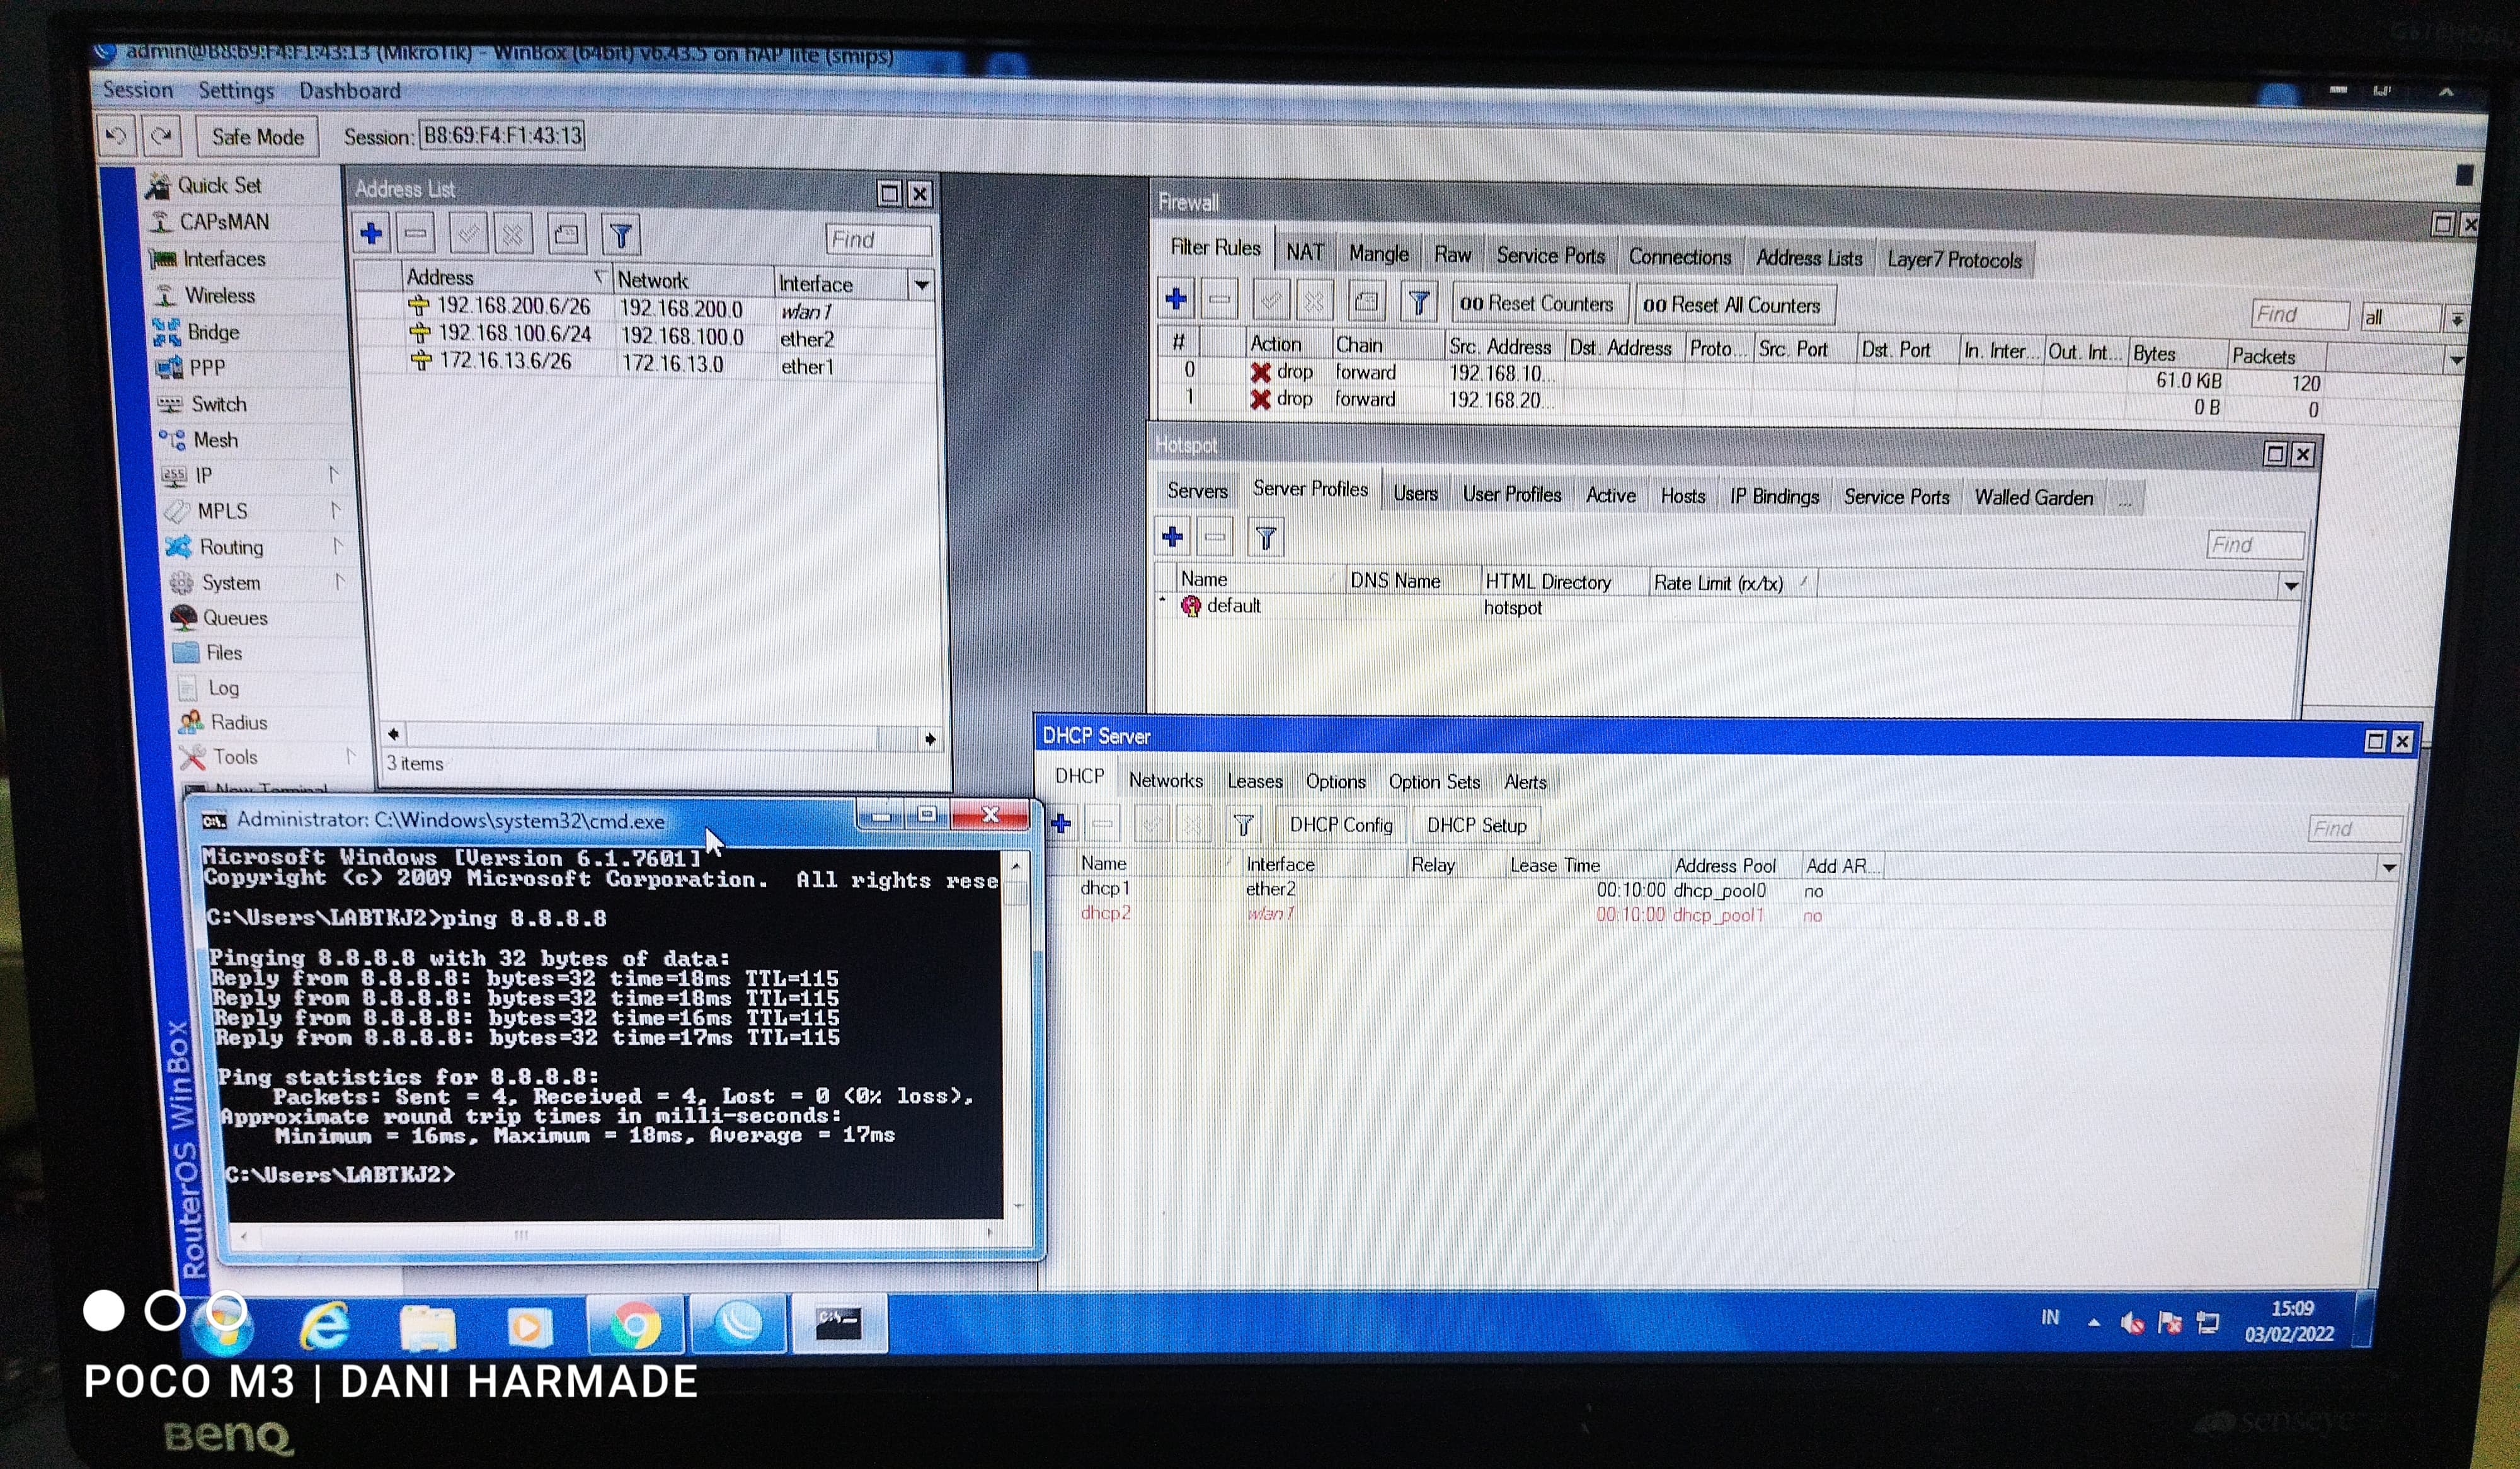Open the Wireless menu in sidebar
The image size is (2520, 1469).
(x=219, y=295)
